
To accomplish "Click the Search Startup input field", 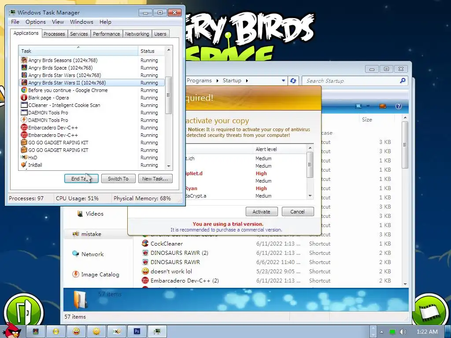I will tap(351, 81).
